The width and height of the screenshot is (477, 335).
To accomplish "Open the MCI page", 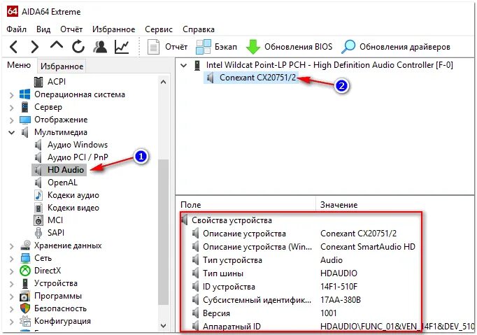I will point(55,220).
